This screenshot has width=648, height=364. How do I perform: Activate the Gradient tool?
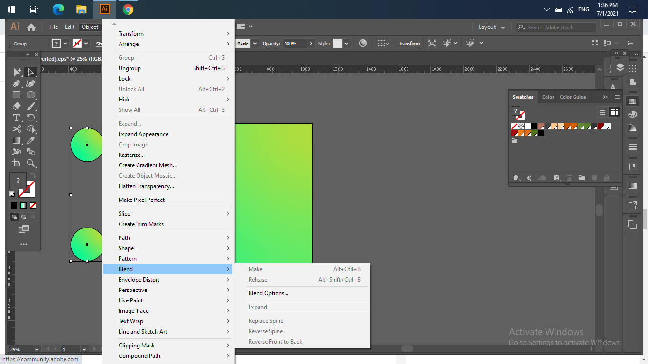17,140
